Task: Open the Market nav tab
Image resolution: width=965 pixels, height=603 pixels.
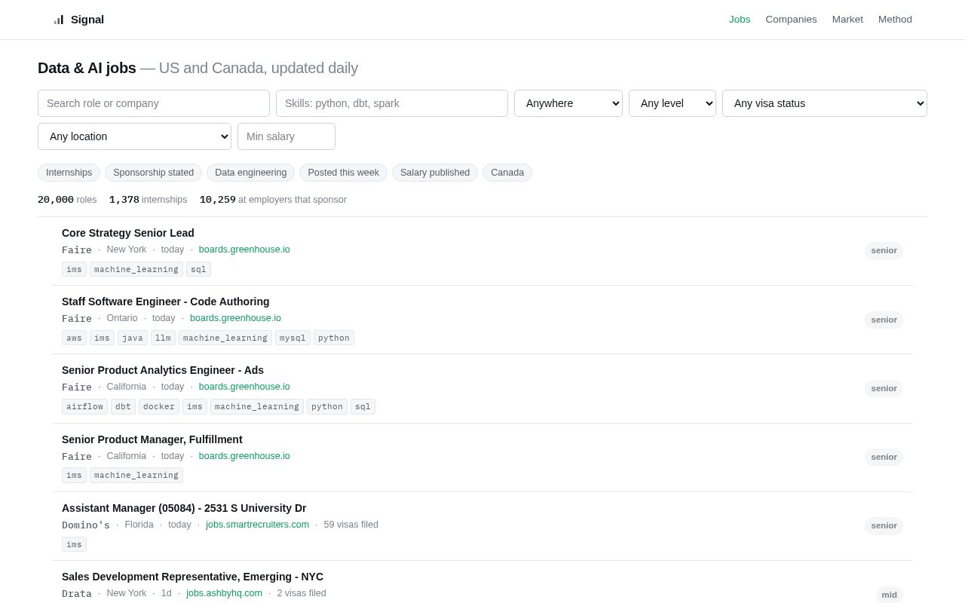Action: 847,20
